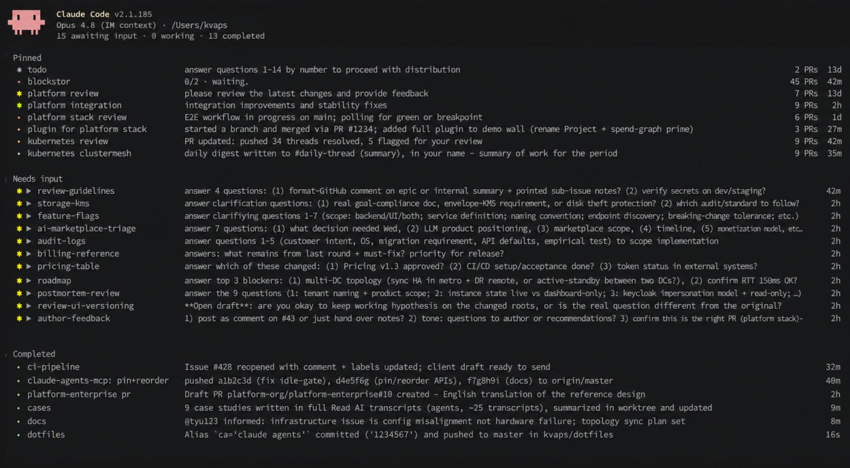Click the yellow star next to review-guidelines
Image resolution: width=850 pixels, height=468 pixels.
(19, 191)
